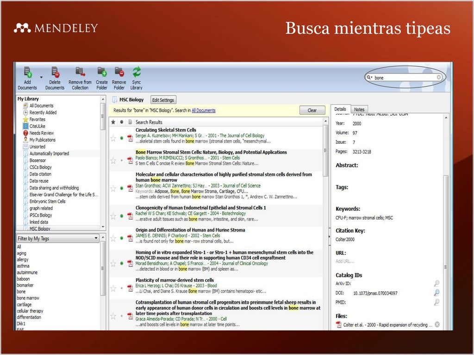Star the Circulating Skeletal Stem Cells paper

113,138
